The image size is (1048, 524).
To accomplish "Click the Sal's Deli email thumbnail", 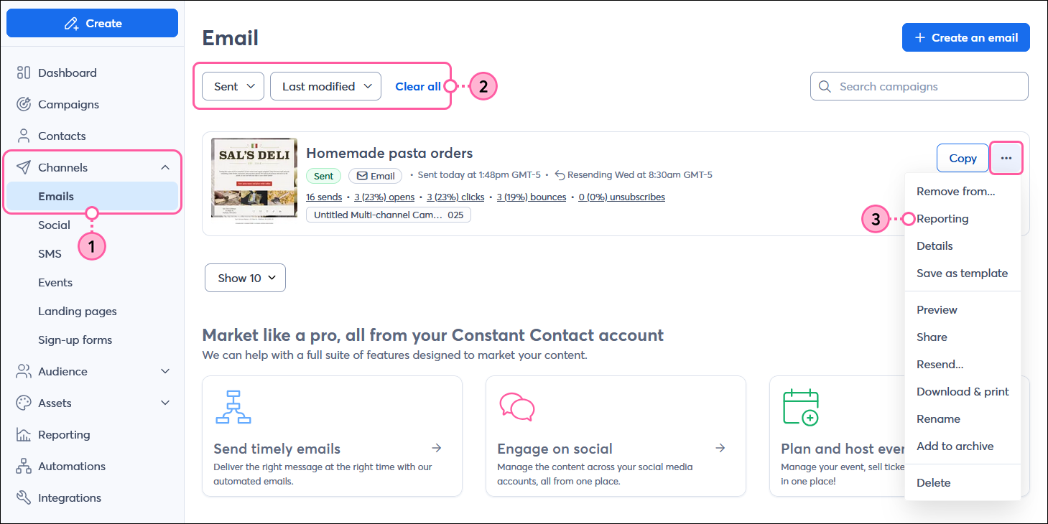I will tap(254, 179).
